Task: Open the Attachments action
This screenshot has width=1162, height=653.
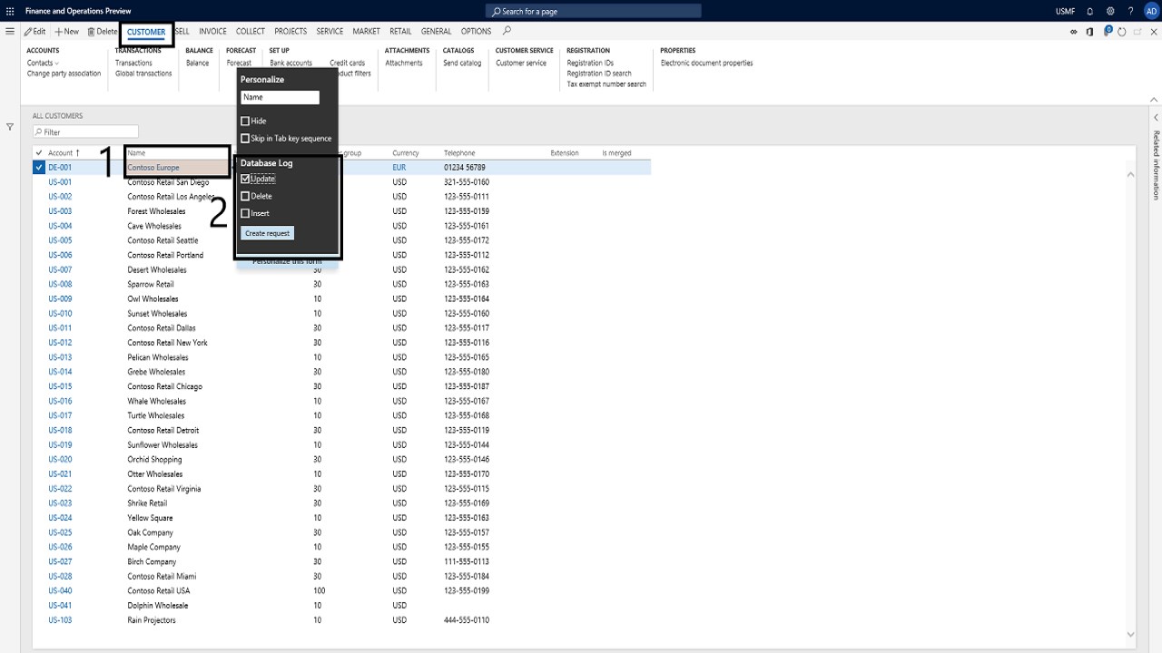Action: click(x=404, y=63)
